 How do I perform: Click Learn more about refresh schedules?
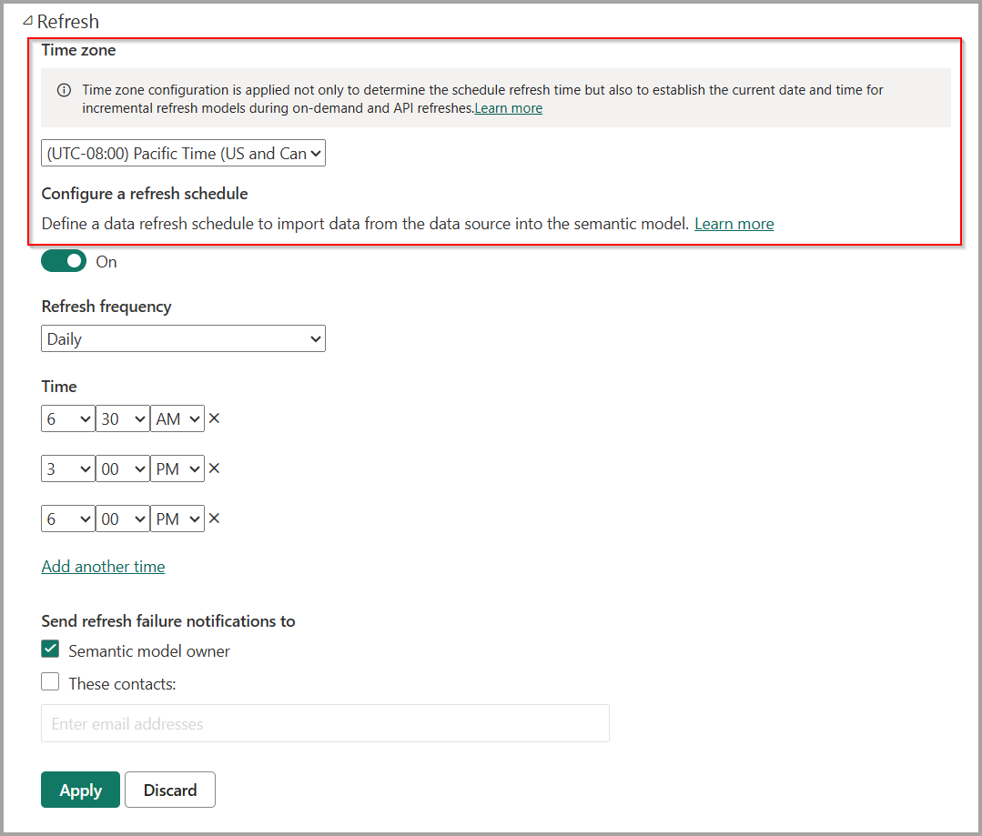click(x=734, y=223)
